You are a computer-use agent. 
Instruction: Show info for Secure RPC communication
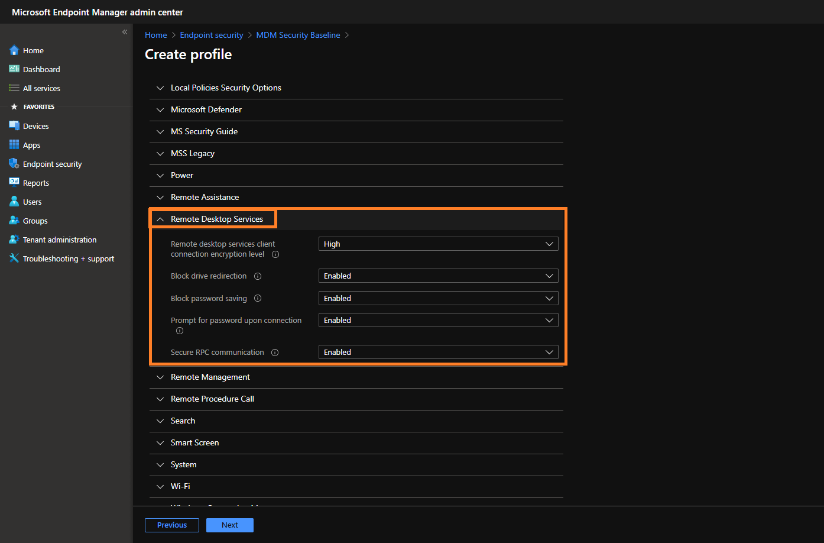click(x=275, y=353)
